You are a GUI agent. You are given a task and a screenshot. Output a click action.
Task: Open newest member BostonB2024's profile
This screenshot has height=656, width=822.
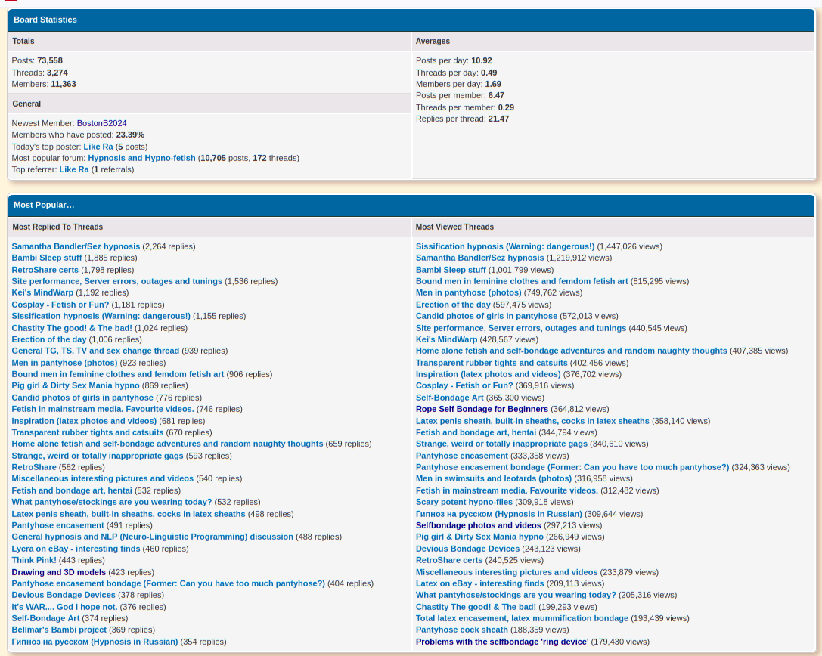pos(101,123)
